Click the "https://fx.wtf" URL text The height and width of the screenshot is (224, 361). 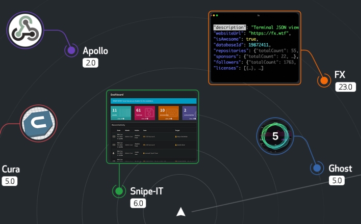point(268,34)
